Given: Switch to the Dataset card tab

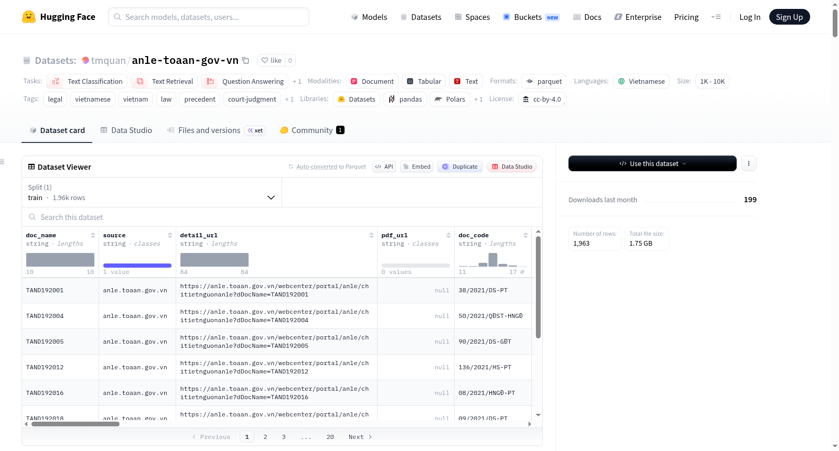Looking at the screenshot, I should tap(57, 130).
